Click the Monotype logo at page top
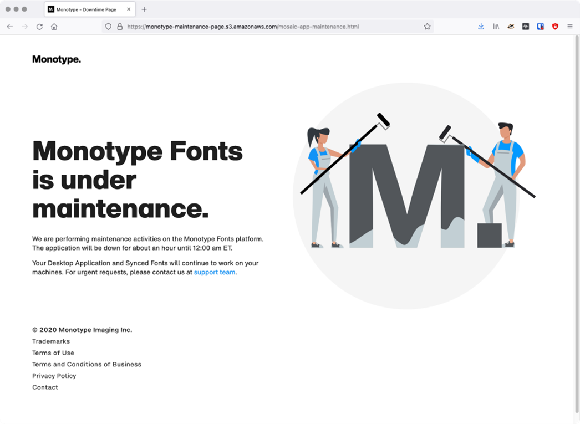The width and height of the screenshot is (580, 424). [x=57, y=59]
